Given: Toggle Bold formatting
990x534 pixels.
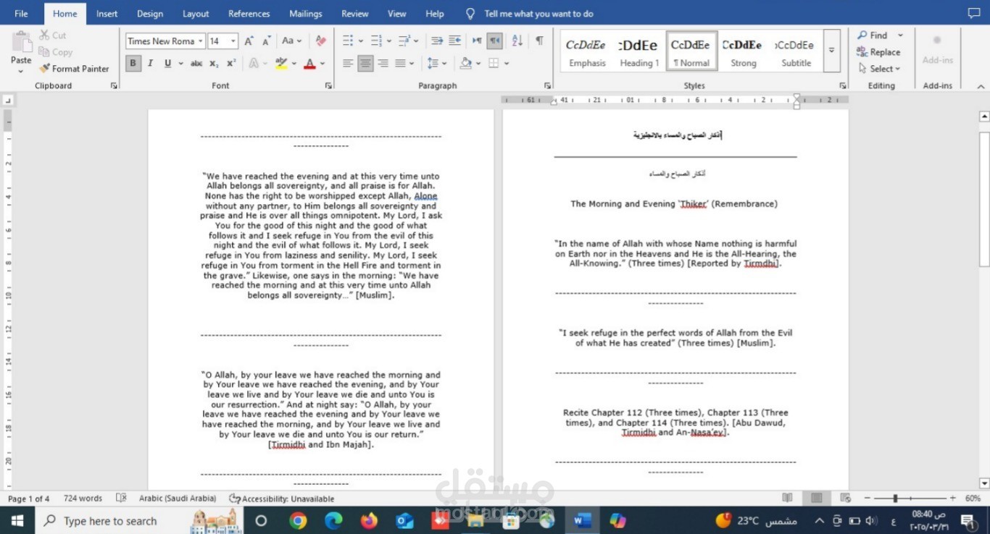Looking at the screenshot, I should pyautogui.click(x=133, y=64).
